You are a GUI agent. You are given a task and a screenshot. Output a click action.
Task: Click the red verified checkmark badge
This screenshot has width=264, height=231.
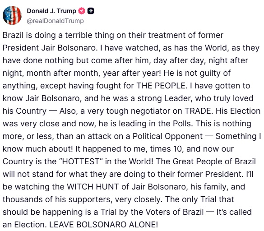tap(82, 11)
